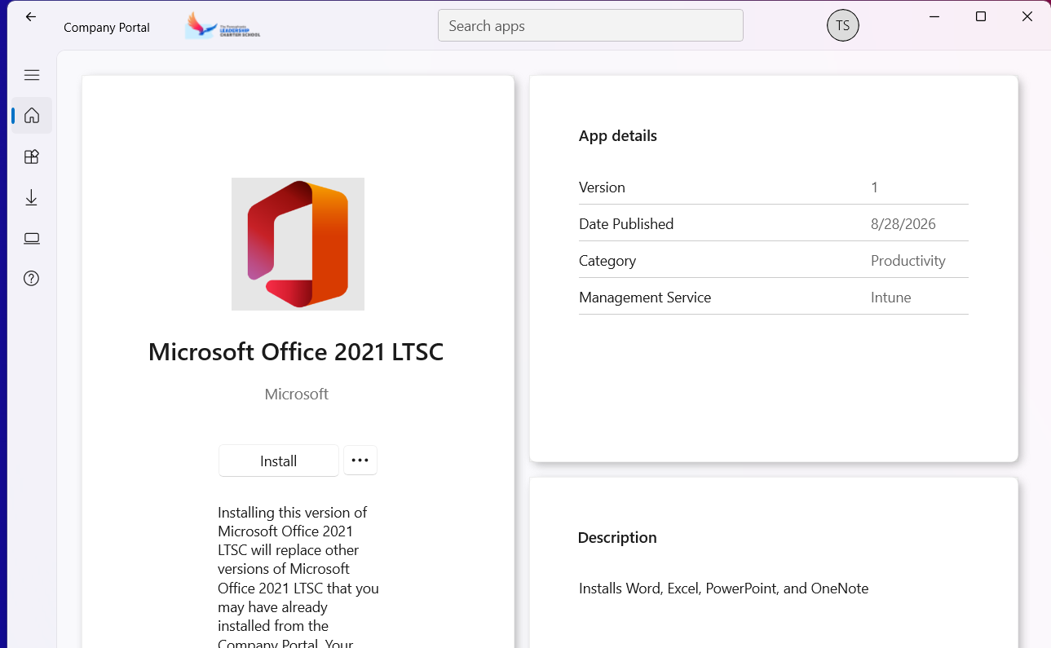The width and height of the screenshot is (1051, 648).
Task: Click the school logo in header
Action: click(223, 25)
